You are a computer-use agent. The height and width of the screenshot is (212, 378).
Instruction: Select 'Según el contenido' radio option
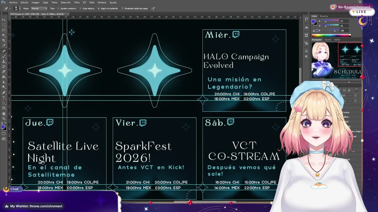pyautogui.click(x=108, y=9)
